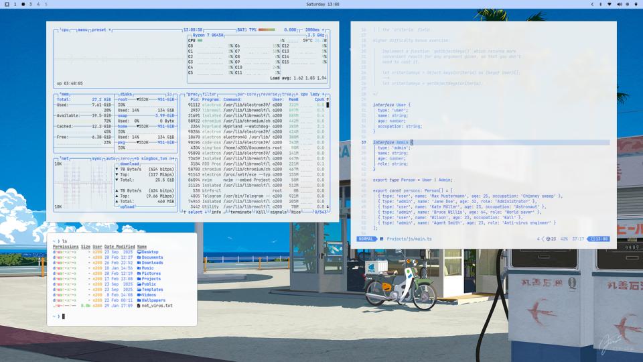643x362 pixels.
Task: Click the BAT 79% battery meter
Action: pyautogui.click(x=256, y=30)
